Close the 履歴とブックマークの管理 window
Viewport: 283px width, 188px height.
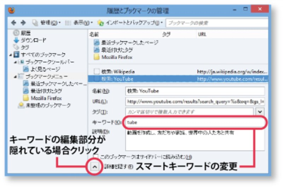260,9
